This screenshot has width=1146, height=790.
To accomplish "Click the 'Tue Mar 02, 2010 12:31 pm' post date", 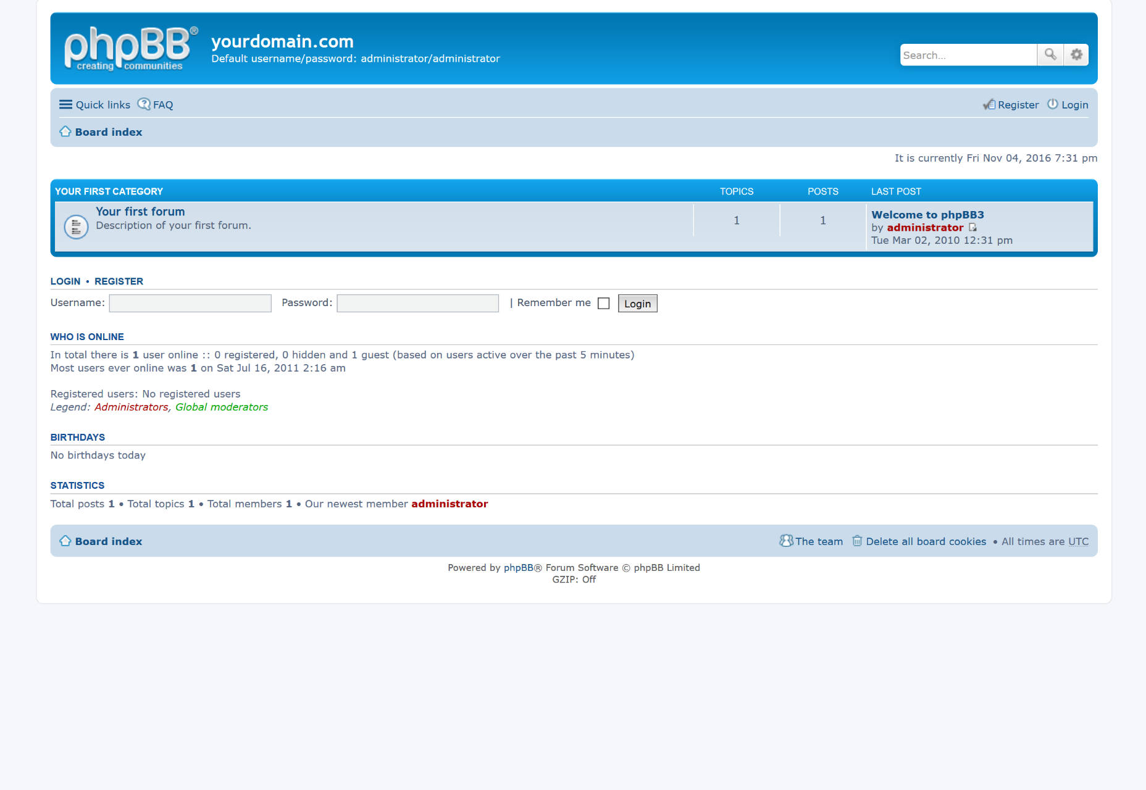I will point(942,240).
